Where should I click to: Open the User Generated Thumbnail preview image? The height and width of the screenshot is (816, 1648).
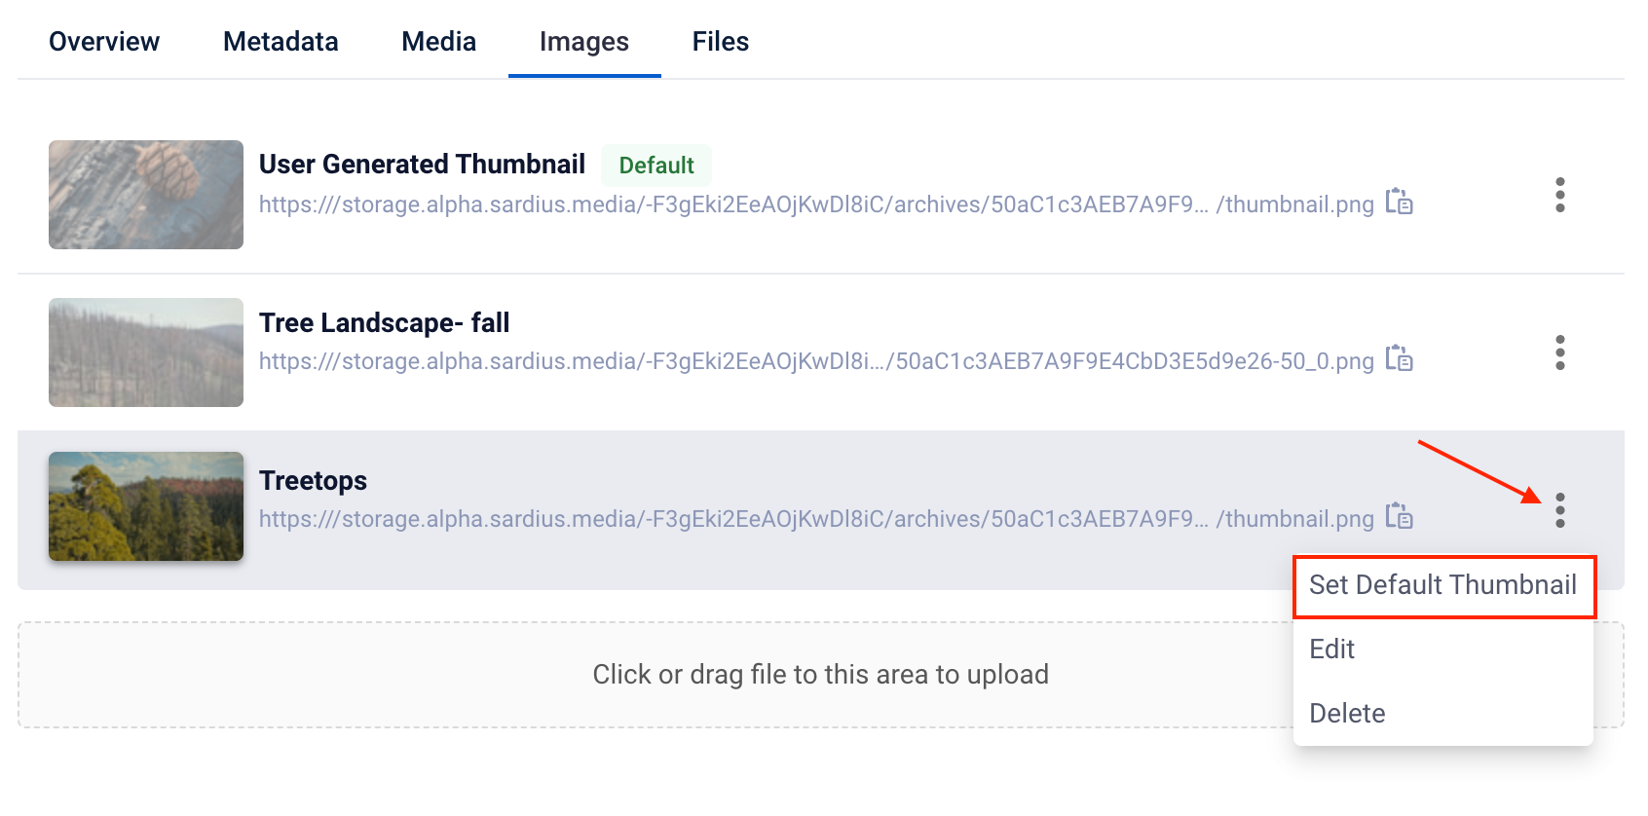click(146, 195)
